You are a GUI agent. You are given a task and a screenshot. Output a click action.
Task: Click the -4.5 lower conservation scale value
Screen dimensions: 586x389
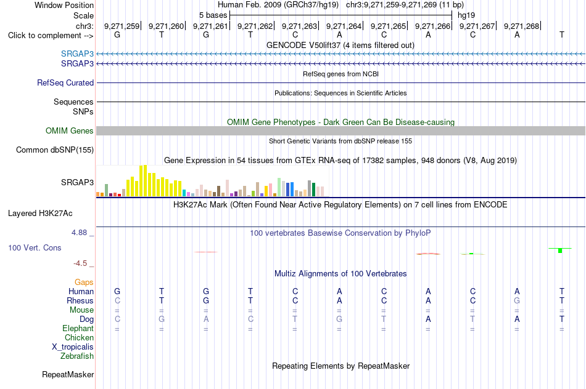80,263
